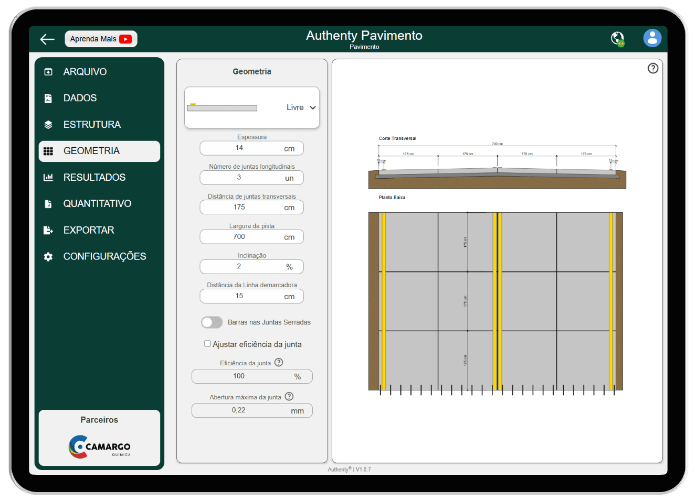Click the Aprenda Mais YouTube button
Image resolution: width=696 pixels, height=501 pixels.
click(101, 39)
